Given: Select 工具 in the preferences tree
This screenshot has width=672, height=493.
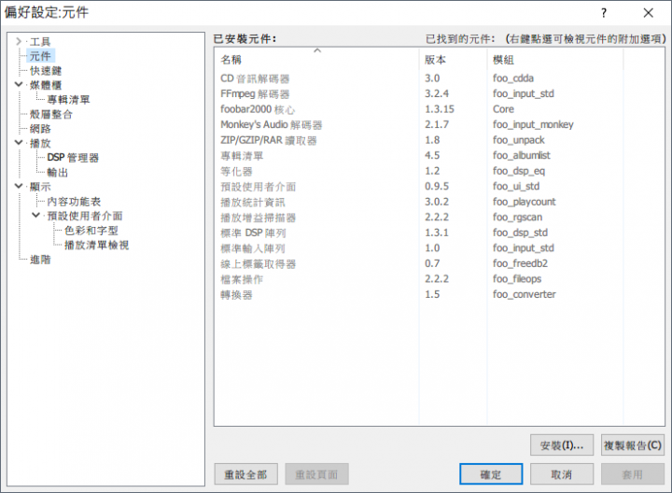Looking at the screenshot, I should 40,42.
